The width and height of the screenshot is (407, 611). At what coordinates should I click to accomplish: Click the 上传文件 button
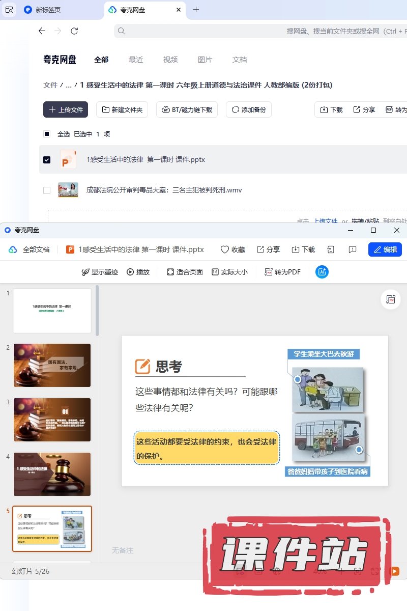point(66,109)
